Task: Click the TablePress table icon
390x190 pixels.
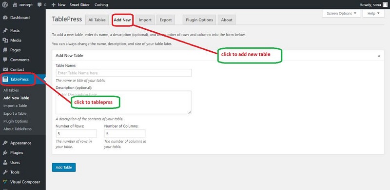Action: click(x=5, y=79)
